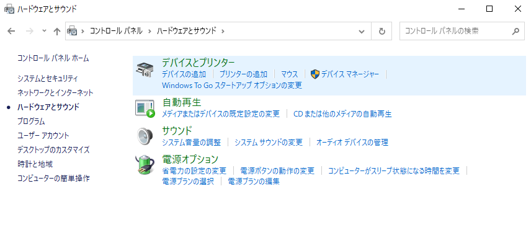Click the AutoPlay category icon
The image size is (531, 230).
145,108
